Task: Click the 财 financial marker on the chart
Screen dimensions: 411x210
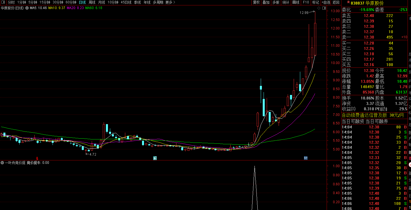Action: [x=306, y=158]
